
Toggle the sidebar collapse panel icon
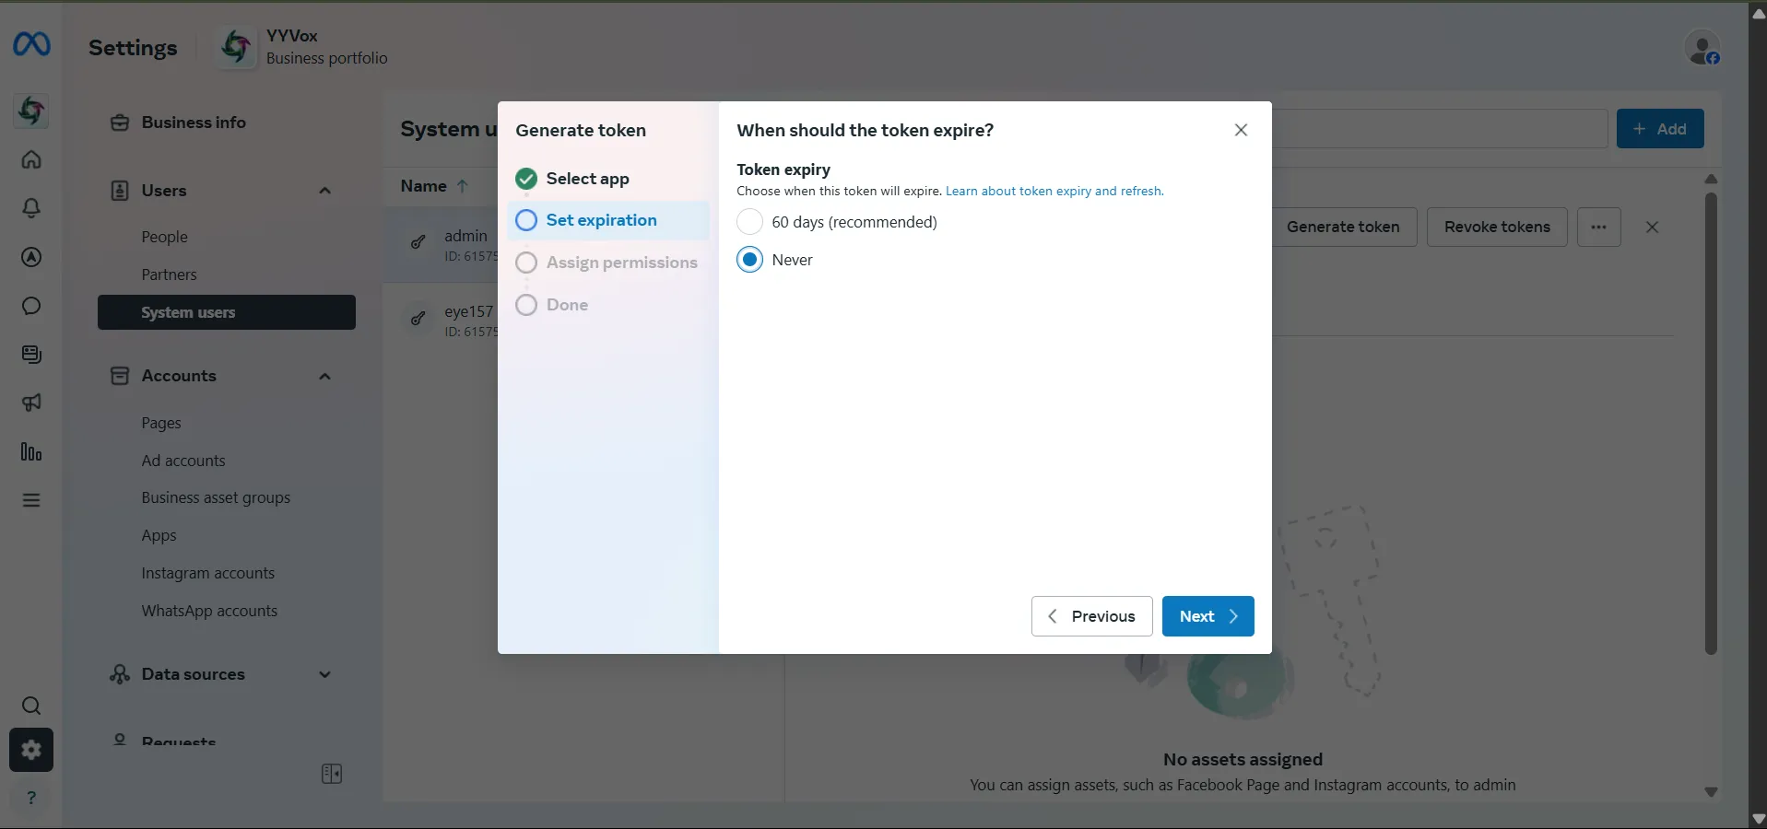pos(332,774)
